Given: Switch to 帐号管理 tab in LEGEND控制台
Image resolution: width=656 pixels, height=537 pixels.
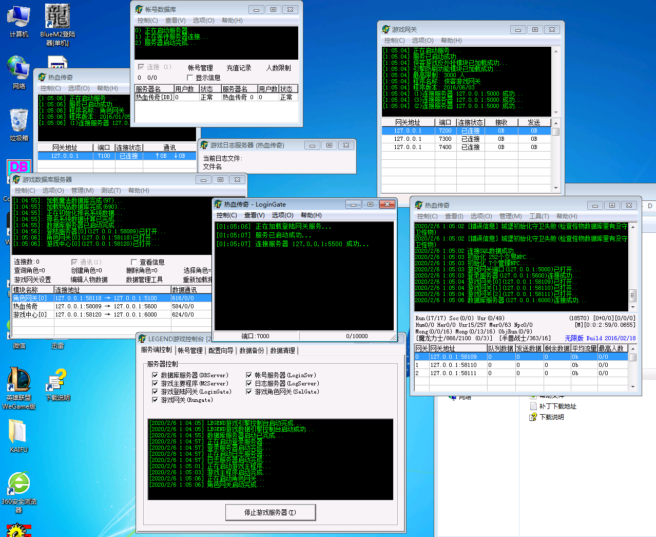Looking at the screenshot, I should [x=190, y=350].
